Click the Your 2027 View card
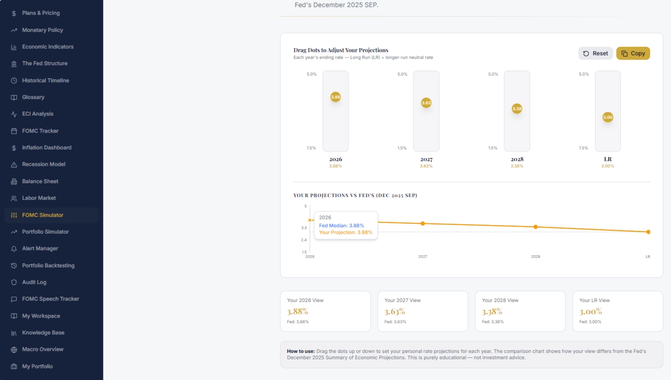Image resolution: width=671 pixels, height=380 pixels. point(423,311)
